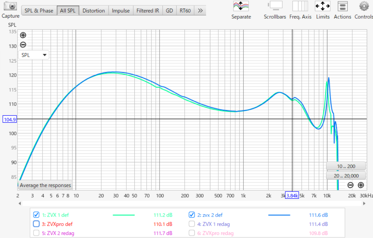Click blue zvx 2 def line swatch
Image resolution: width=373 pixels, height=238 pixels.
pyautogui.click(x=279, y=215)
